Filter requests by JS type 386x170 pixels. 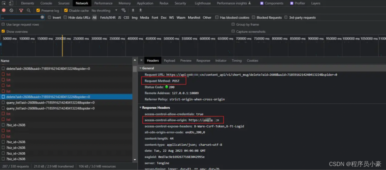click(119, 17)
